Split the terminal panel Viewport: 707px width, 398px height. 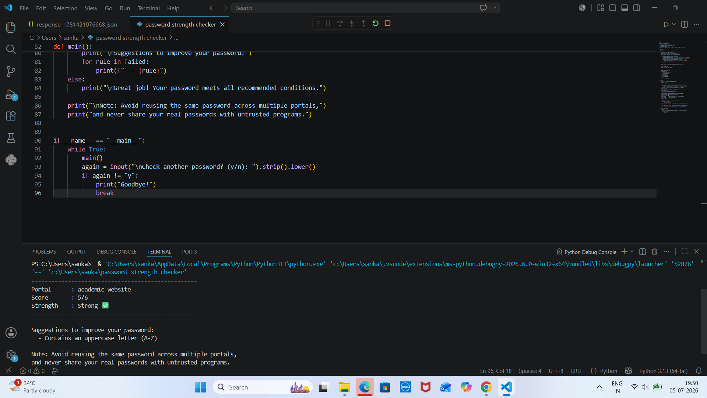point(643,252)
